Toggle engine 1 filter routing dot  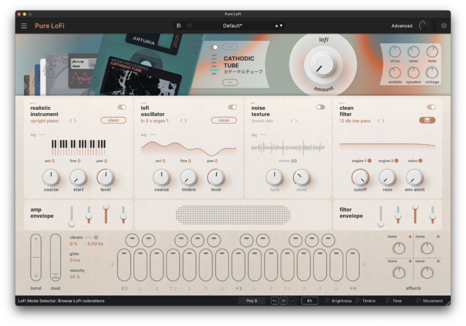point(369,161)
